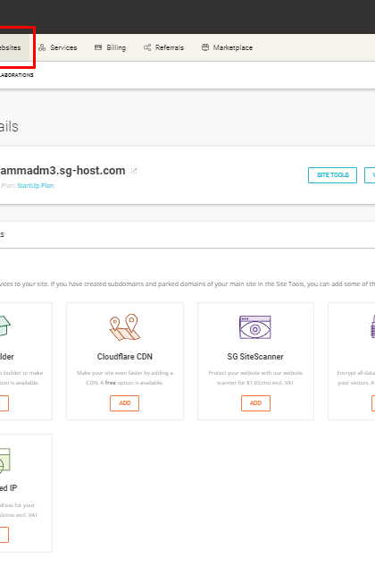Viewport: 375px width, 584px height.
Task: Click the site builder house icon
Action: click(x=4, y=326)
